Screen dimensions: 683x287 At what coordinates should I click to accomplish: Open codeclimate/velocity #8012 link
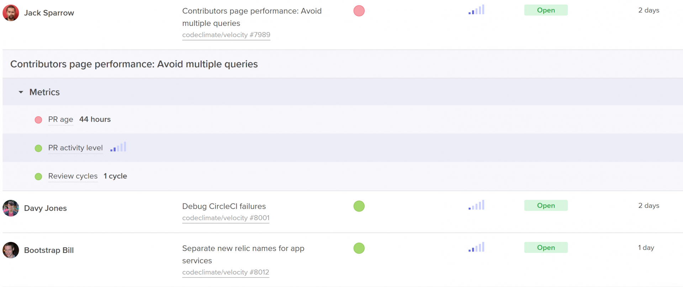tap(226, 272)
